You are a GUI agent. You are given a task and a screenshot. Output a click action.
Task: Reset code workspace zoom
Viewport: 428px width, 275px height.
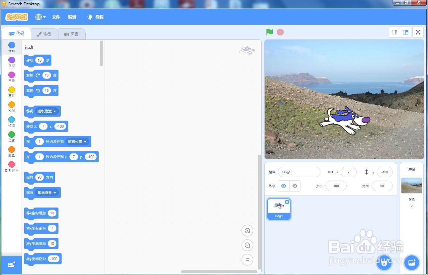pos(247,260)
